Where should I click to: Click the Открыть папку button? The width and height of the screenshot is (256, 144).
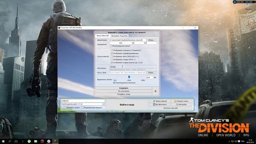(x=181, y=101)
